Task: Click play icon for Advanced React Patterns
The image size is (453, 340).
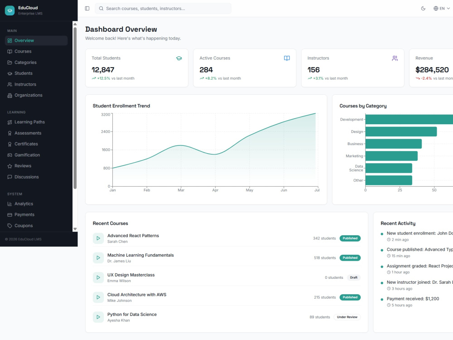Action: point(98,238)
